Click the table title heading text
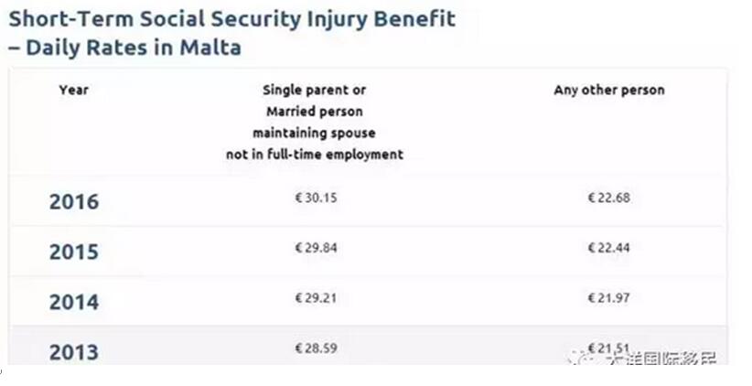This screenshot has height=386, width=752. tap(232, 33)
